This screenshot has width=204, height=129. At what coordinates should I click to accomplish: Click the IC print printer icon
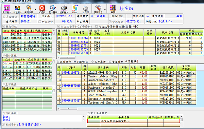[85, 8]
